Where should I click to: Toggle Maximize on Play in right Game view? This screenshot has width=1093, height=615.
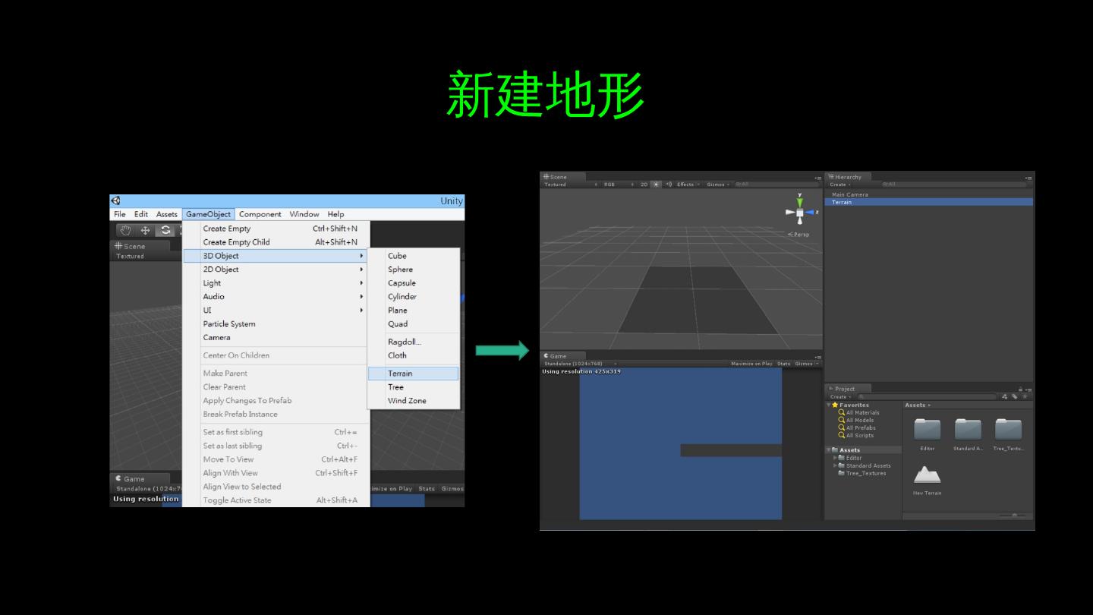[751, 364]
